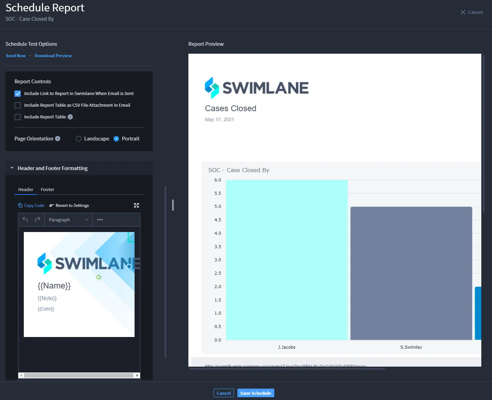
Task: Click the scroll left arrow of editor scrollbar
Action: pyautogui.click(x=21, y=376)
